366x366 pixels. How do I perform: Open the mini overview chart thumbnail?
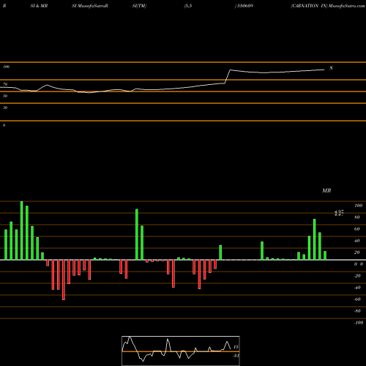(181, 351)
